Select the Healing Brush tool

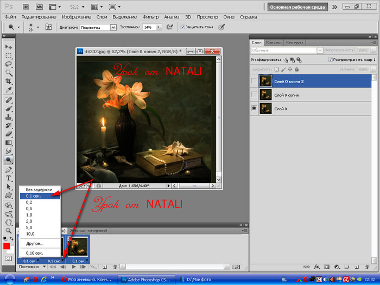(9, 99)
